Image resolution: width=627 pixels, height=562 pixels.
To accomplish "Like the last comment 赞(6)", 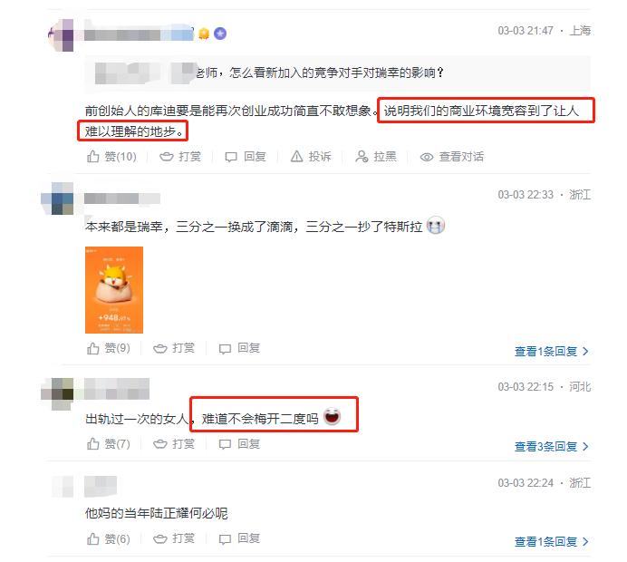I will click(109, 538).
